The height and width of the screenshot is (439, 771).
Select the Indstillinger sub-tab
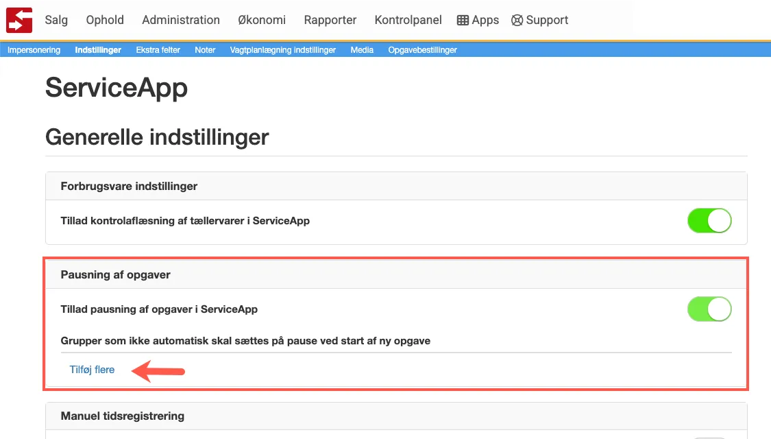pyautogui.click(x=98, y=50)
